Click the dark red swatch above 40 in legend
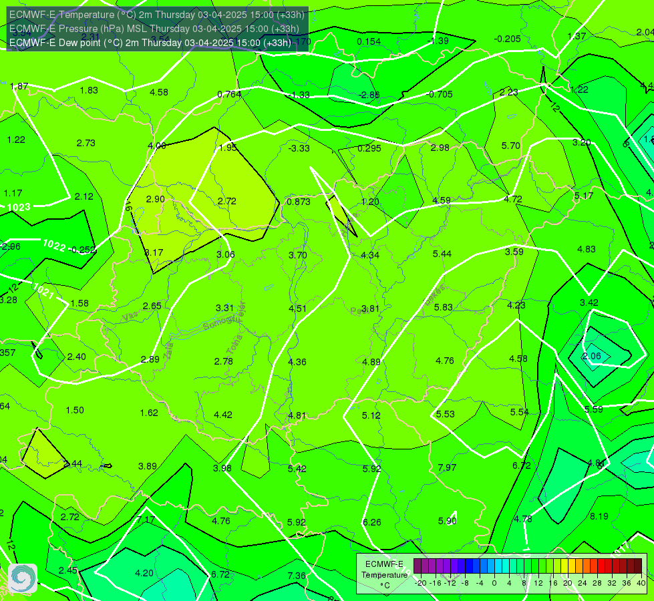The width and height of the screenshot is (654, 601). point(638,566)
